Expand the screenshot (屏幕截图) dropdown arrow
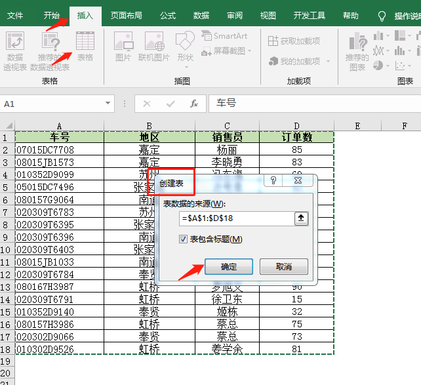Image resolution: width=421 pixels, height=385 pixels. click(249, 51)
